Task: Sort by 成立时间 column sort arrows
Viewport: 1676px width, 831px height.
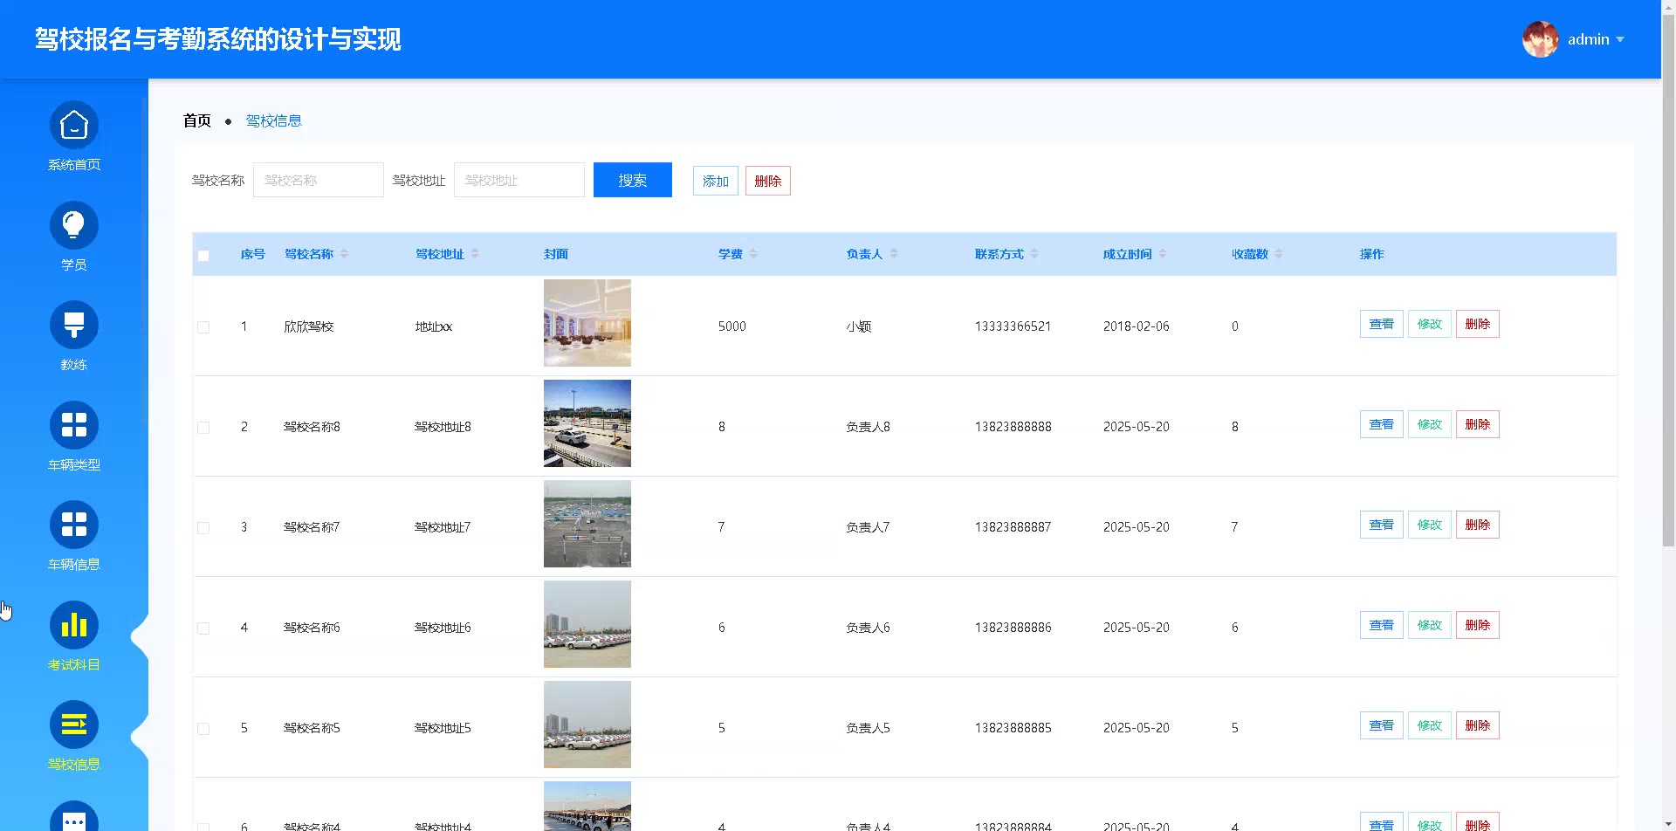Action: click(x=1163, y=254)
